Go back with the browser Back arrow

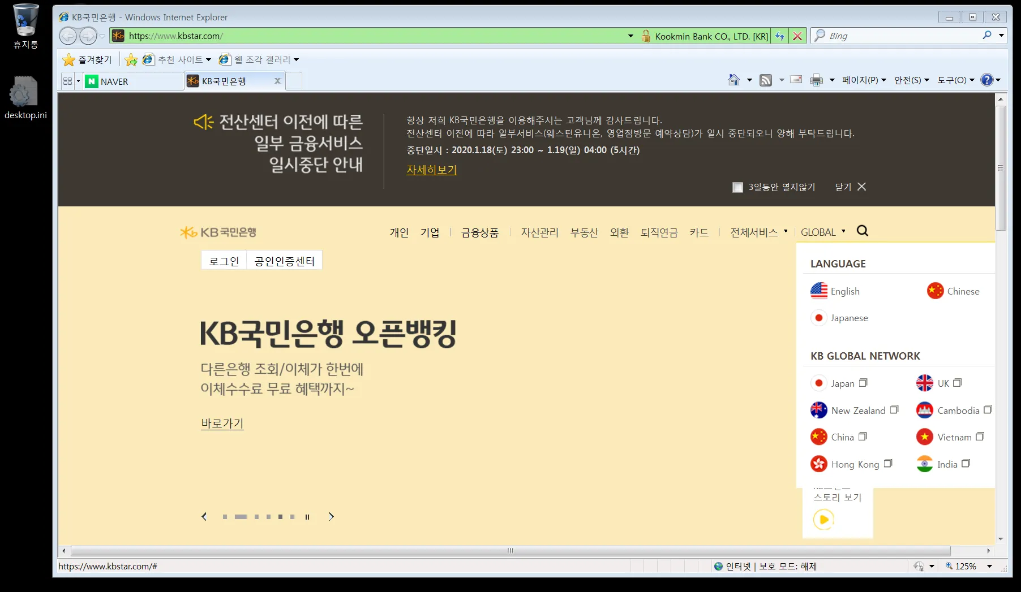coord(68,36)
